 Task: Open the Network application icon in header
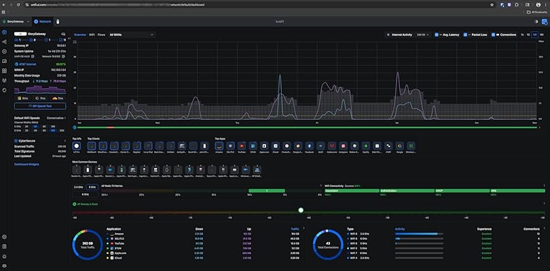pos(37,22)
